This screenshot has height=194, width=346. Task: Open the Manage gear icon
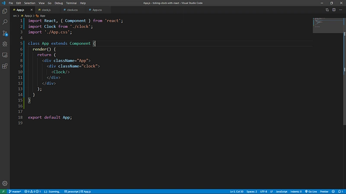5,183
